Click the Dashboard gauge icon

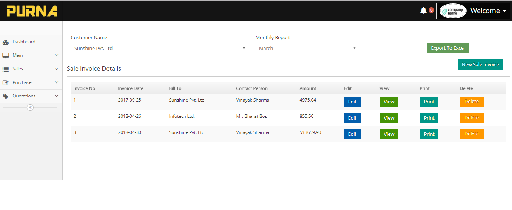tap(6, 42)
